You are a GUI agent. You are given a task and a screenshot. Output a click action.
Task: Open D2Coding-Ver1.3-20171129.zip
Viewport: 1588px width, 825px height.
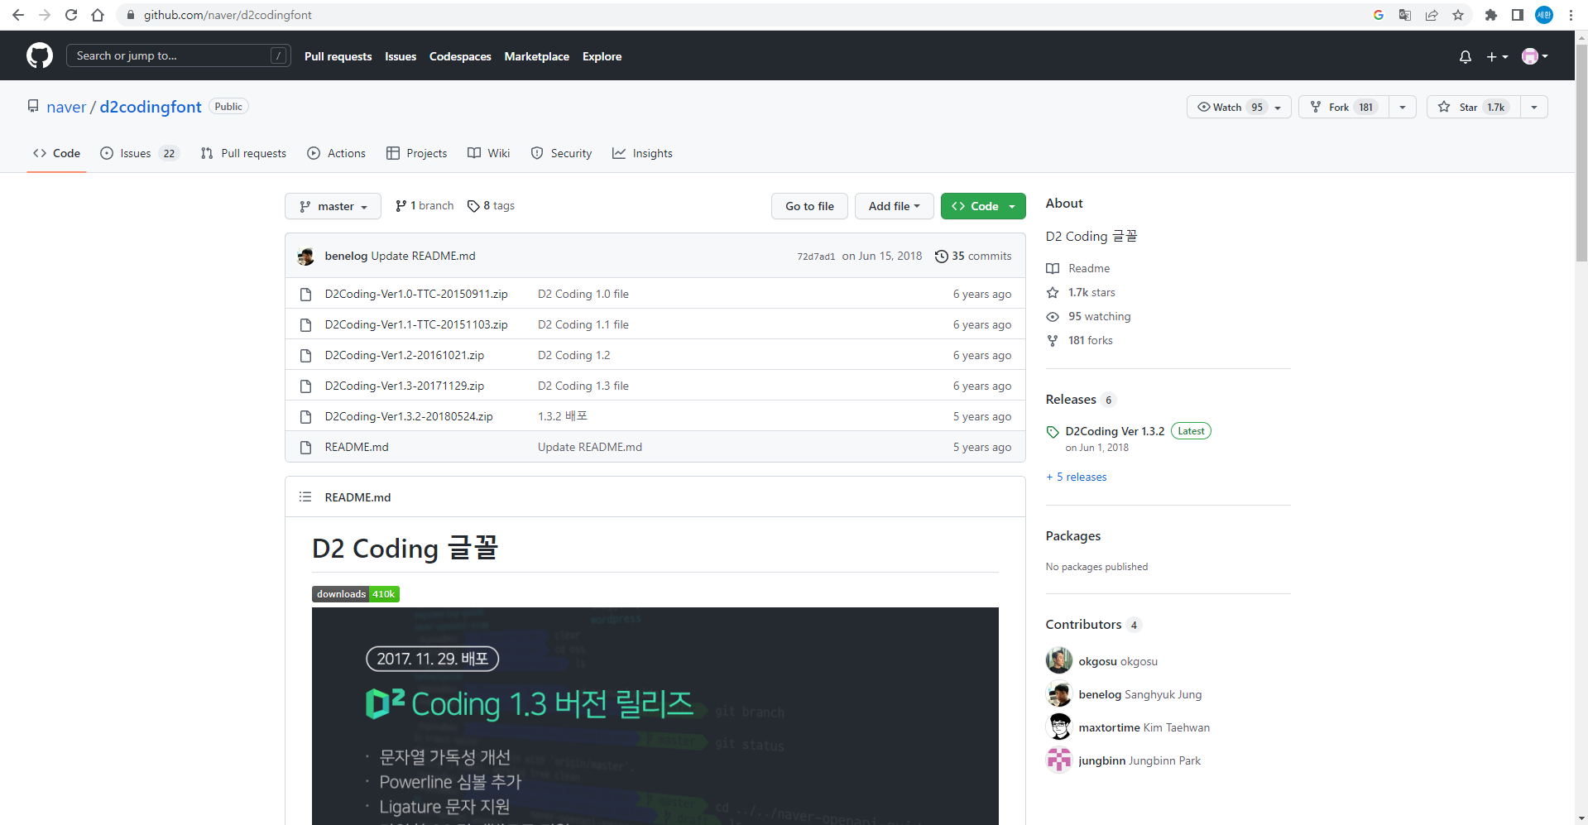[x=405, y=386]
